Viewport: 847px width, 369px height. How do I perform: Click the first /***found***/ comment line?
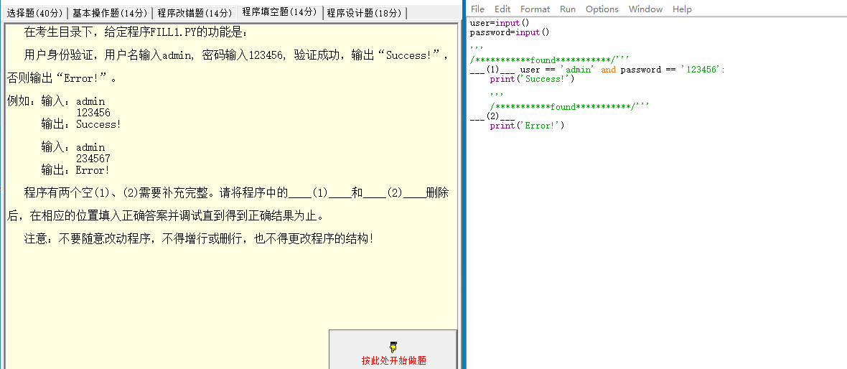(550, 60)
